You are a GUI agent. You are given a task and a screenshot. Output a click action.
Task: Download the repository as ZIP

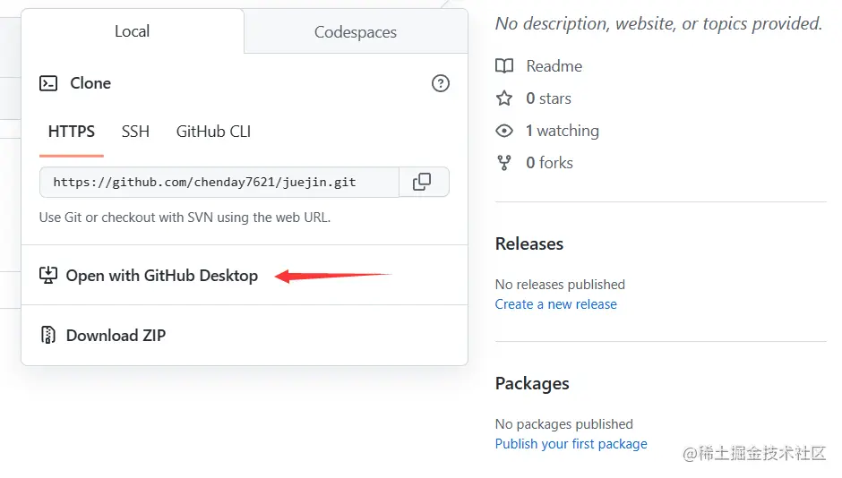(116, 336)
